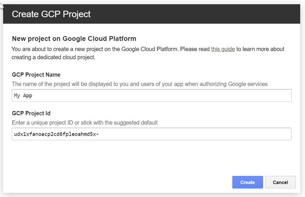Focus the GCP Project Name field

pos(152,95)
